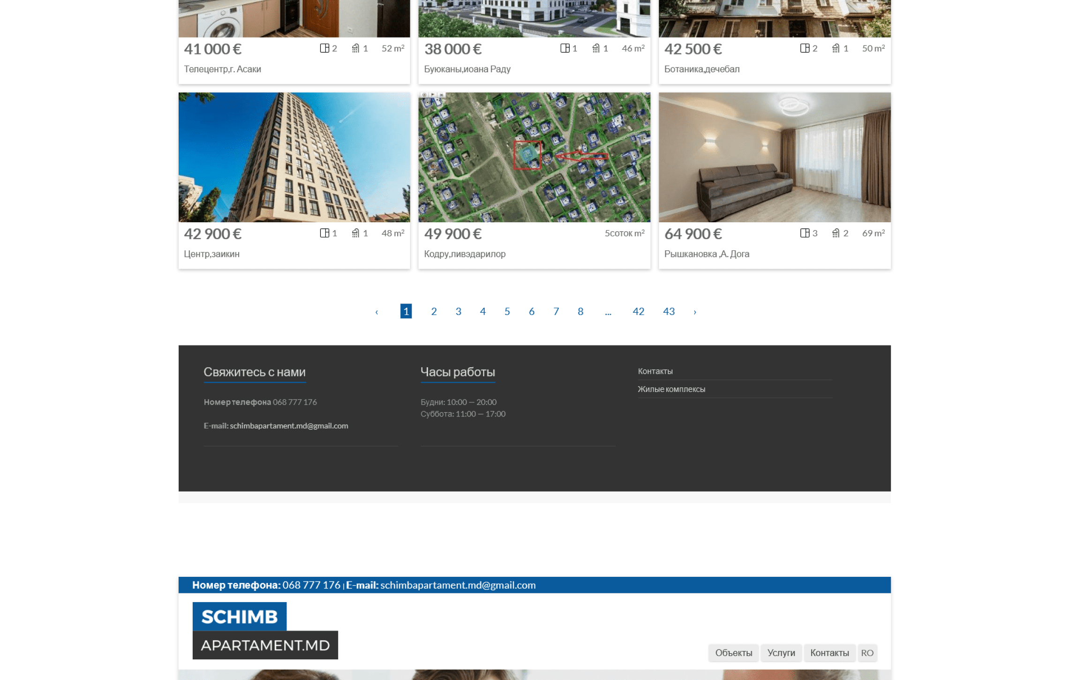Screen dimensions: 1069x680
Task: Select the Услуги navigation item
Action: 781,653
